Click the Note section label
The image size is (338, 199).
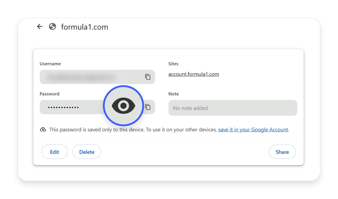pyautogui.click(x=174, y=94)
